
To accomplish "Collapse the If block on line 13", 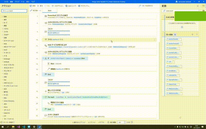I will click(43, 58).
